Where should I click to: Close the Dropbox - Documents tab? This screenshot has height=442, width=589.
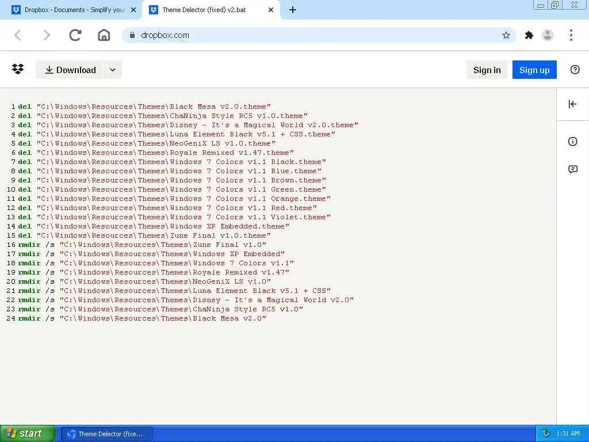(133, 10)
